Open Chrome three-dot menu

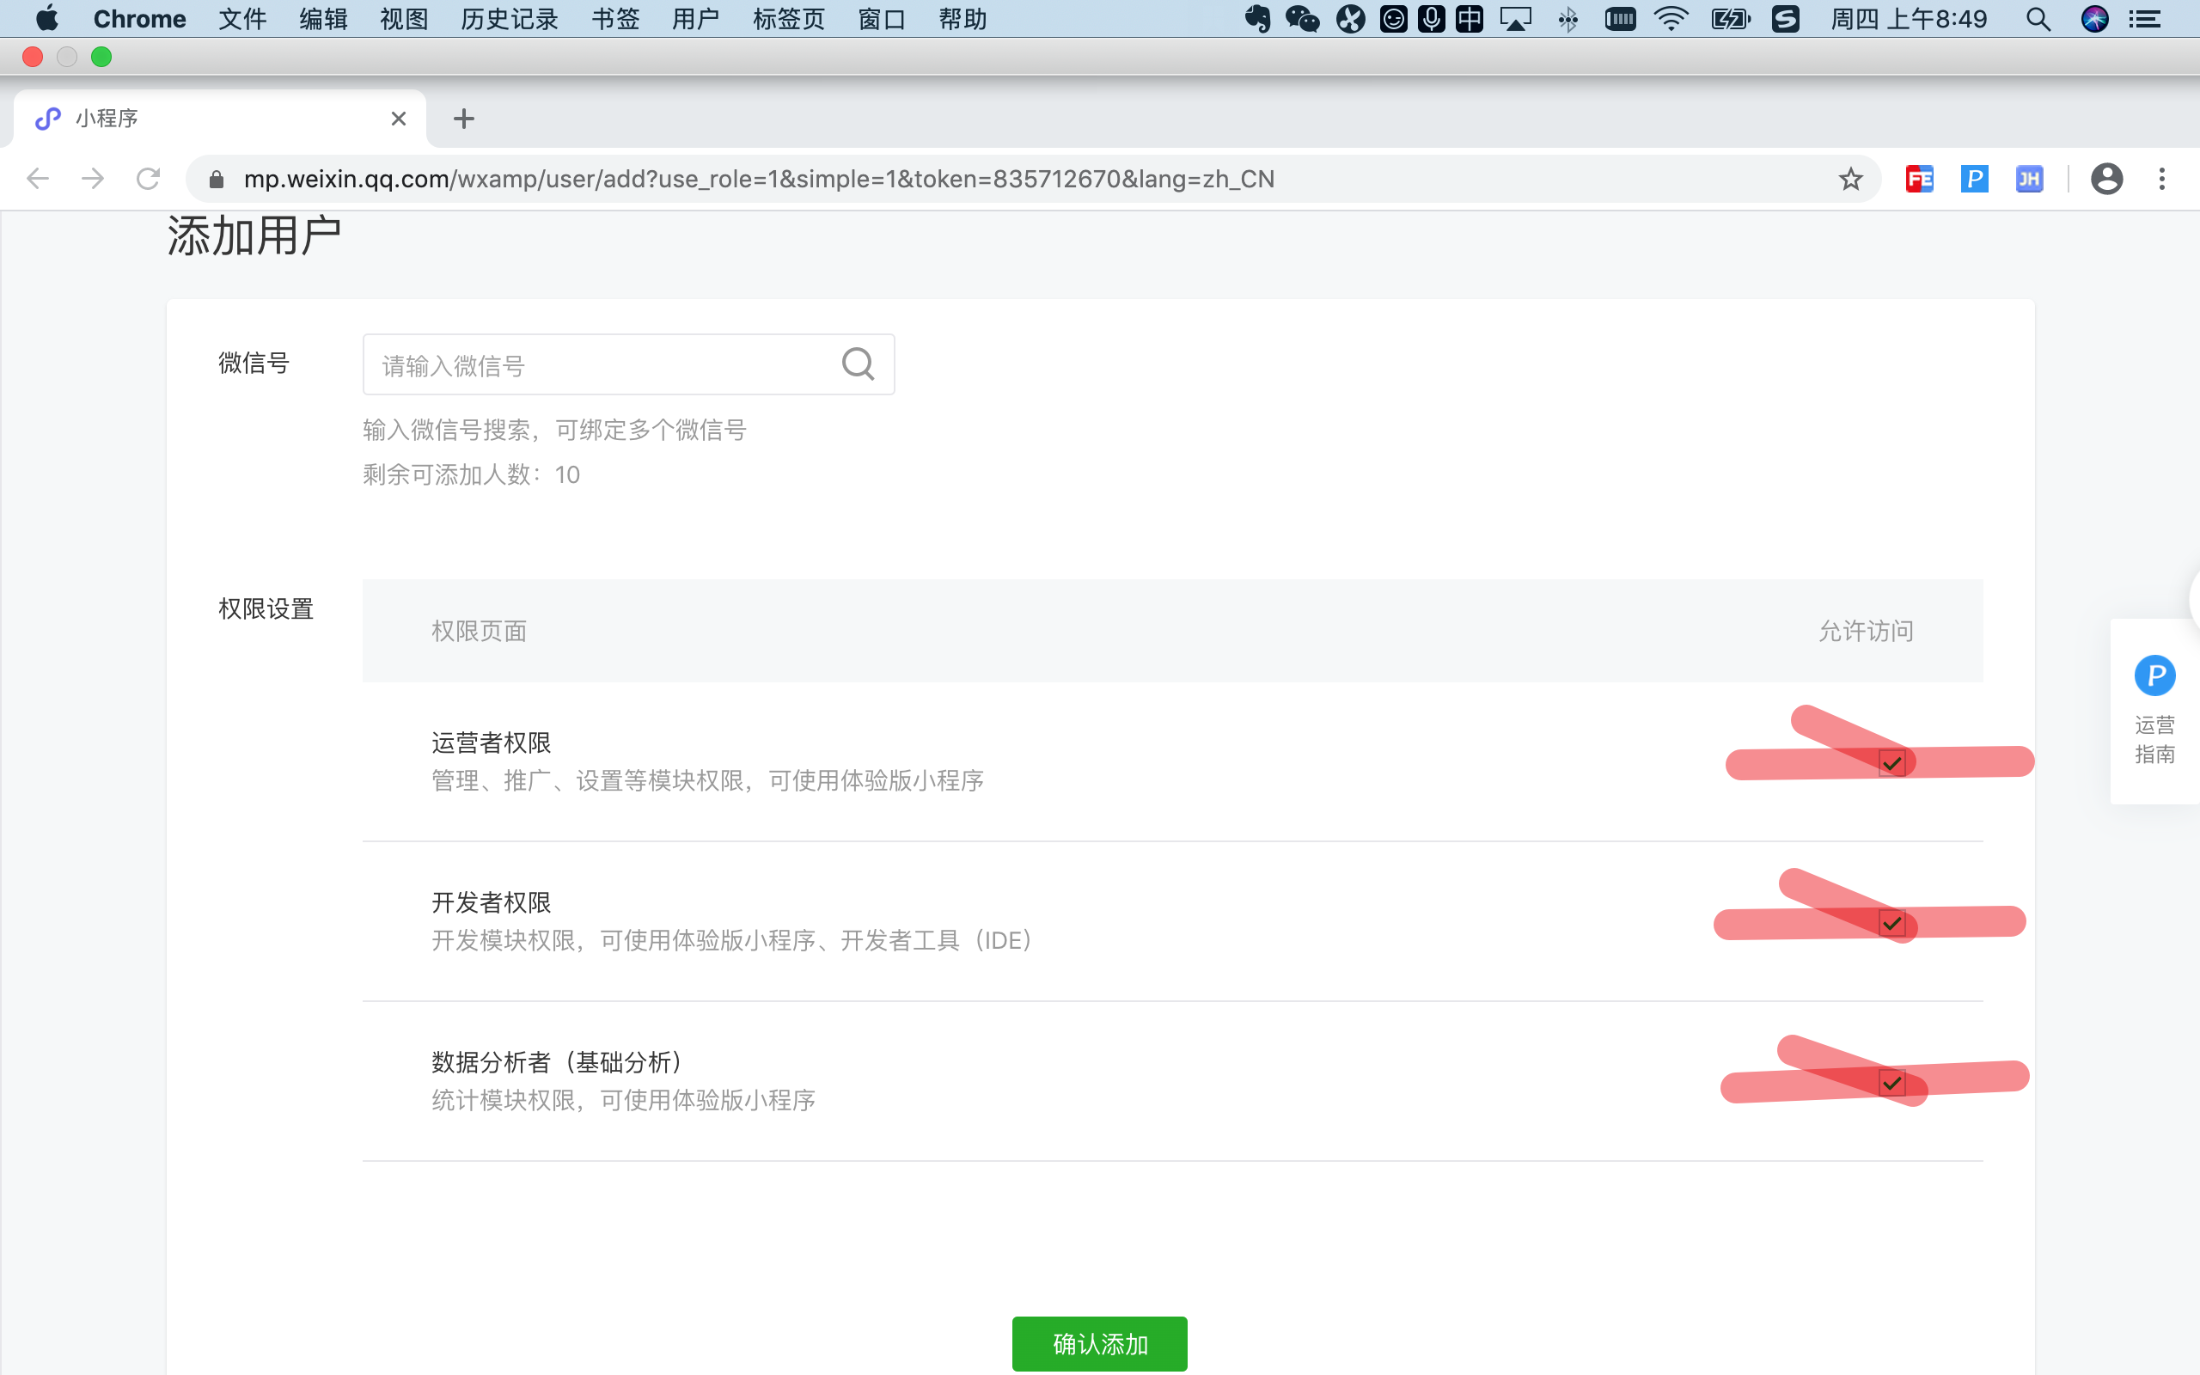2162,179
